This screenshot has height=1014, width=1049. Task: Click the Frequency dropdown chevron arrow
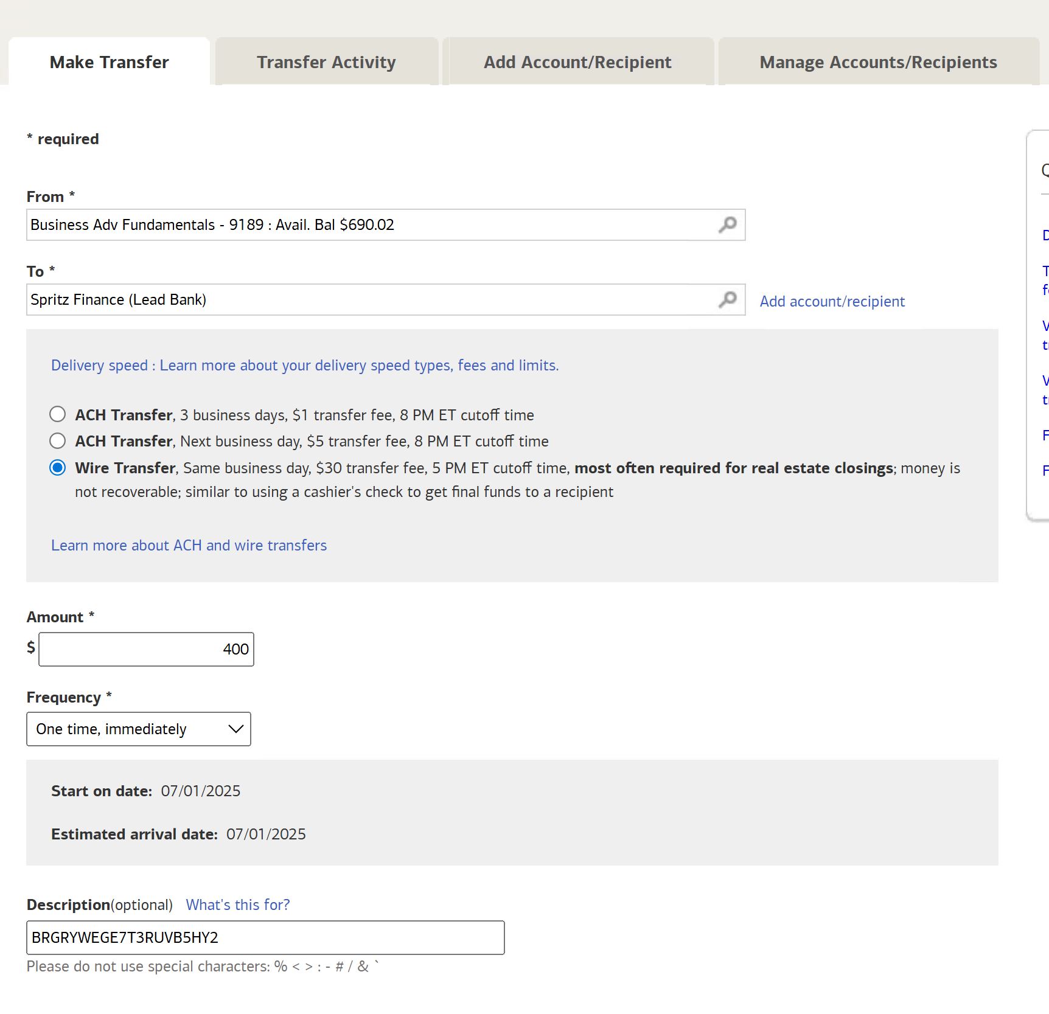[235, 729]
